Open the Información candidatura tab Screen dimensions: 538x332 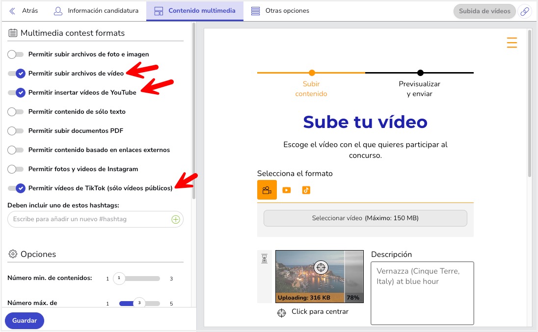coord(96,11)
